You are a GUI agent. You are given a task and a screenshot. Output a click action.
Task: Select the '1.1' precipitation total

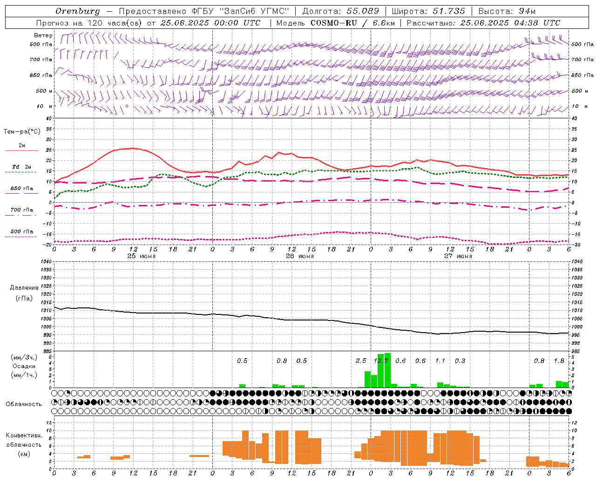440,361
